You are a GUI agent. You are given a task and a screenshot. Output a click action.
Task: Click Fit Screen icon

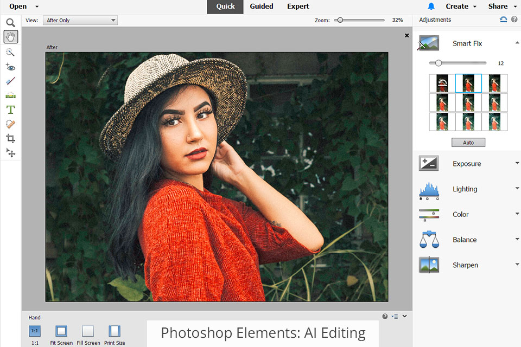(61, 331)
